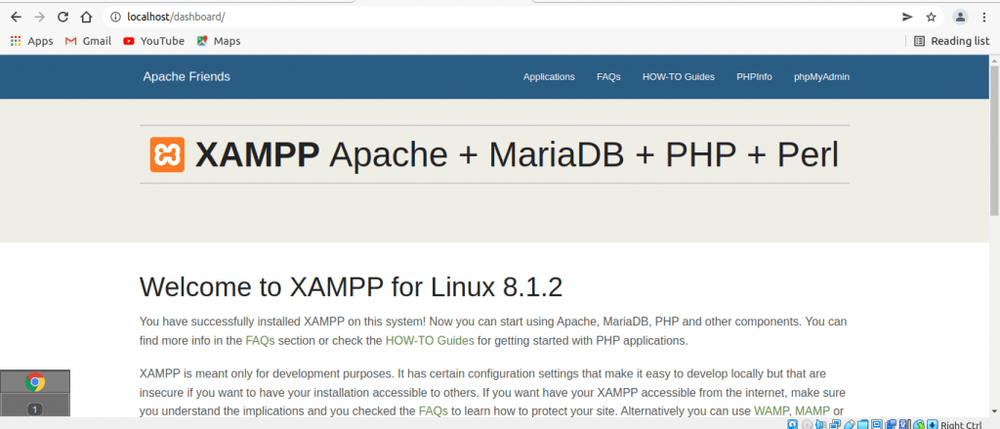Click the browser back arrow
1000x429 pixels.
pyautogui.click(x=16, y=18)
